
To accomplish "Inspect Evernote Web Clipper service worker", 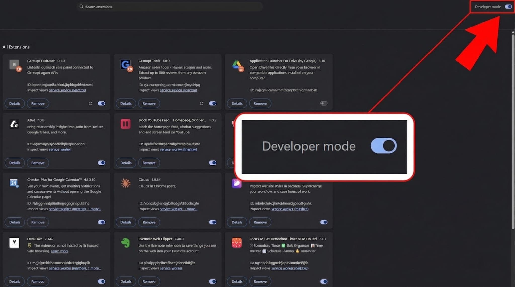I will pyautogui.click(x=171, y=268).
